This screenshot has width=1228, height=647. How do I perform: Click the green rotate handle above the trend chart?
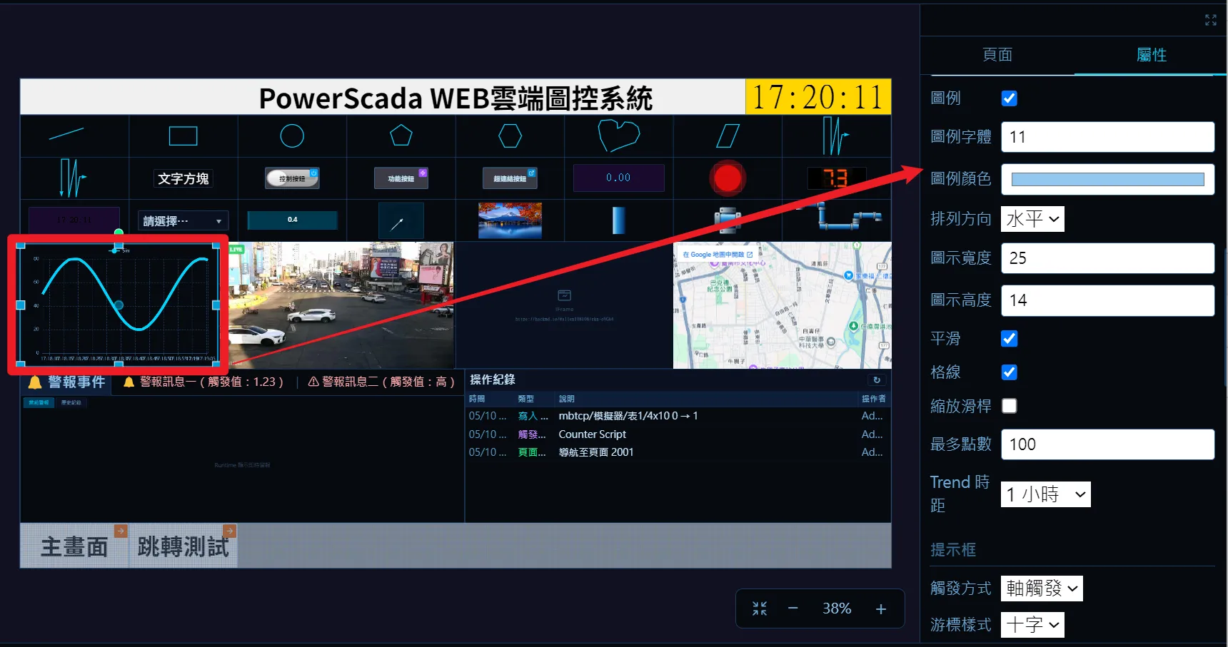coord(119,233)
